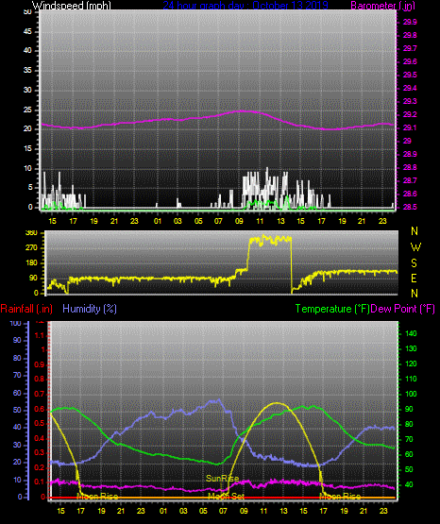Click the "25" windspeed axis value
The height and width of the screenshot is (524, 440).
click(27, 110)
